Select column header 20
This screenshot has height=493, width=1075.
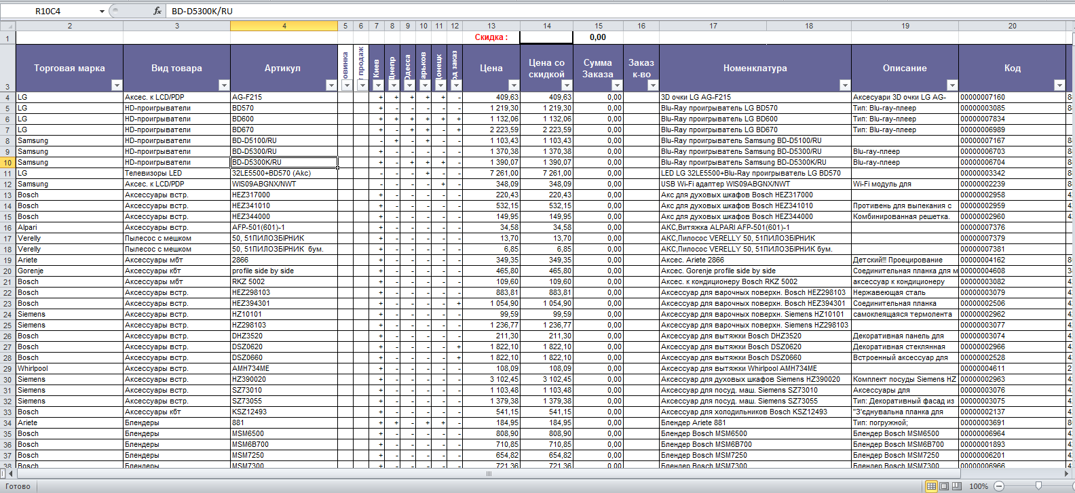click(x=1013, y=26)
